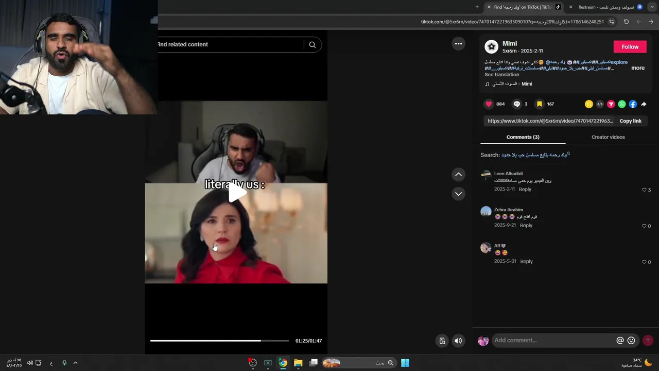Send the video to friends via red icon
The image size is (659, 371).
point(611,104)
